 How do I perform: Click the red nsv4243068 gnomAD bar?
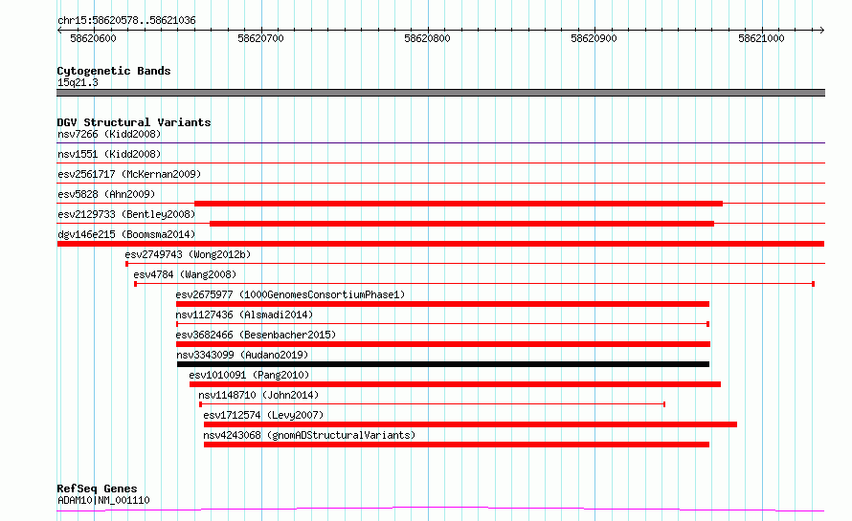(457, 445)
